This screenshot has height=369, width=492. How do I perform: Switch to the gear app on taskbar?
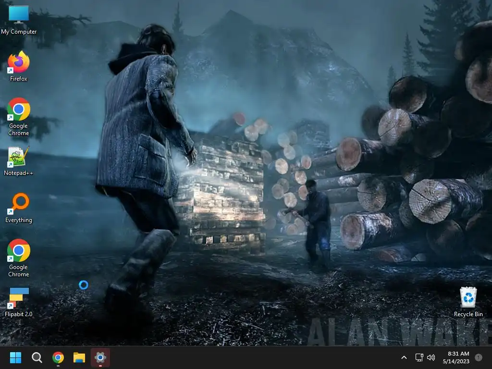coord(100,357)
